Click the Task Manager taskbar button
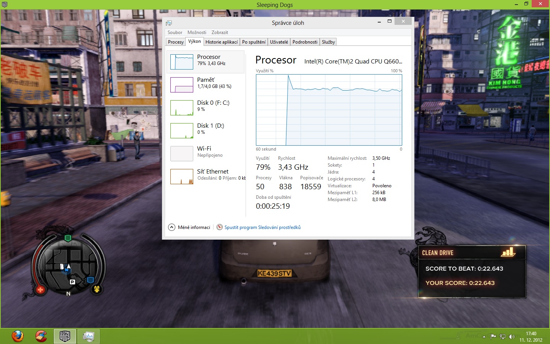This screenshot has height=344, width=550. [89, 336]
